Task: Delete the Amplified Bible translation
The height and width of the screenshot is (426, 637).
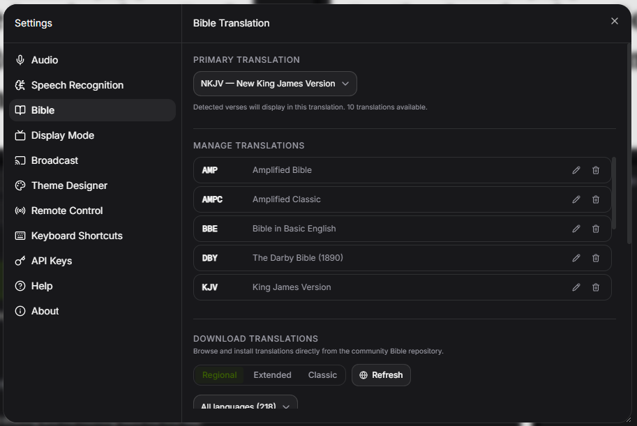Action: [x=596, y=170]
